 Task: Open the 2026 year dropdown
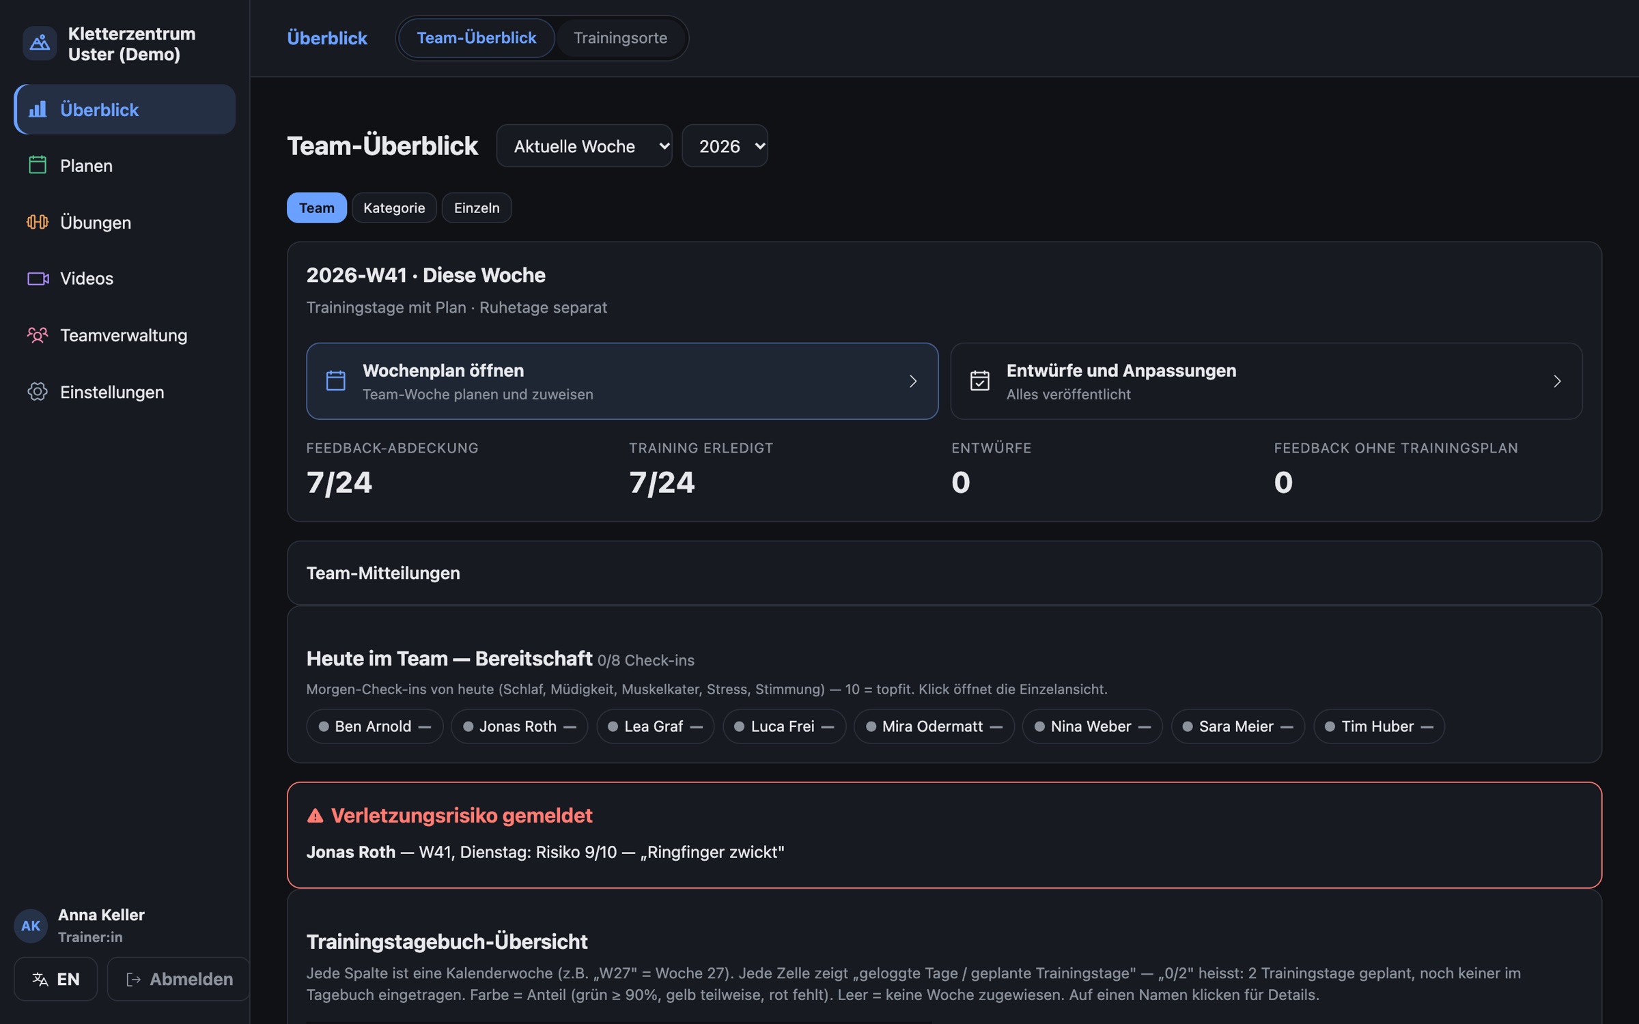[725, 146]
